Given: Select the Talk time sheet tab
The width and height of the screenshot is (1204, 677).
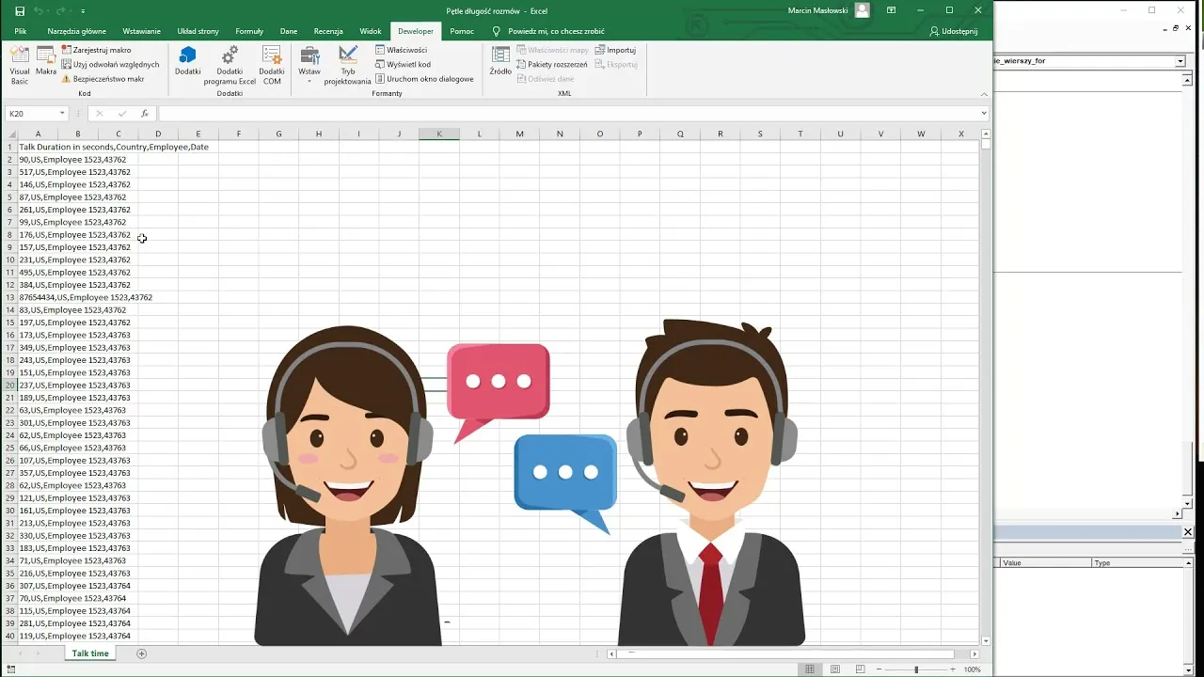Looking at the screenshot, I should 90,653.
